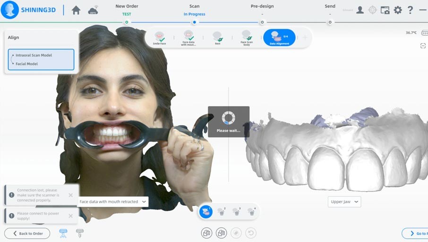Dismiss the 'Connection lost' notification
The height and width of the screenshot is (242, 428).
pyautogui.click(x=70, y=195)
